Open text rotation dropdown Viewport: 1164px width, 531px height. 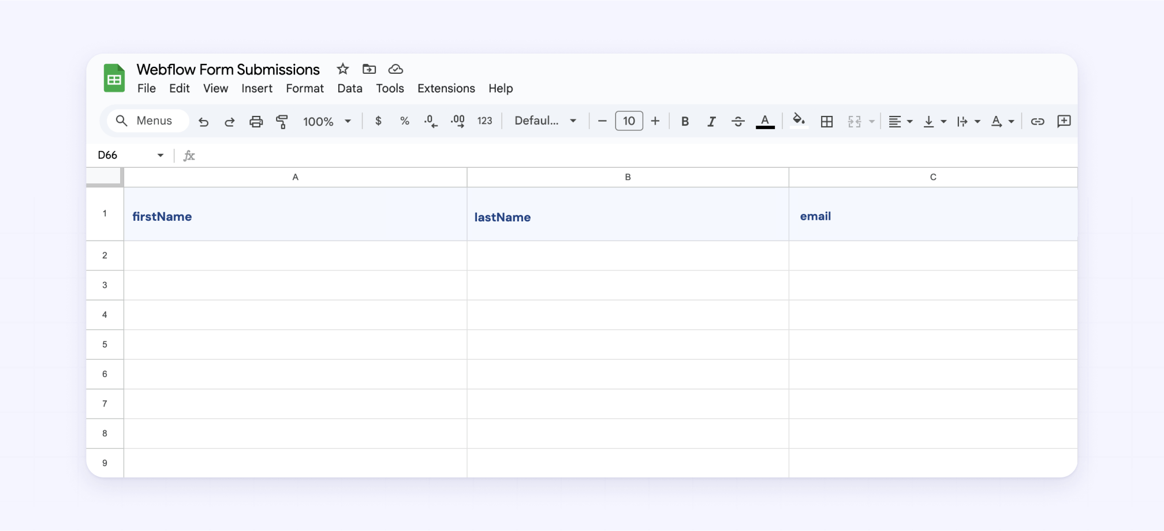(x=1002, y=121)
